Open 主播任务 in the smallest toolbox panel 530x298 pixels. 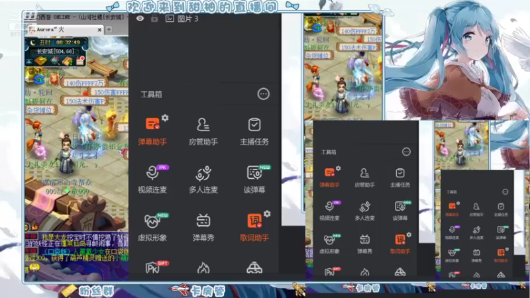[x=501, y=209]
